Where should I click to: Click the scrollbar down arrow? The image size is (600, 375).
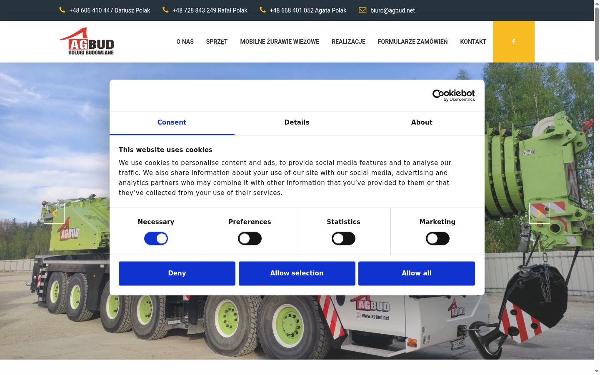pos(597,371)
